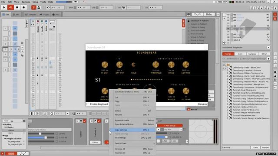Enable the Keyboard checkbox in Soundspear window

point(88,104)
